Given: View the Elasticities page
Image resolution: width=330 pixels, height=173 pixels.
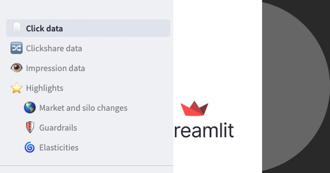Looking at the screenshot, I should [59, 147].
